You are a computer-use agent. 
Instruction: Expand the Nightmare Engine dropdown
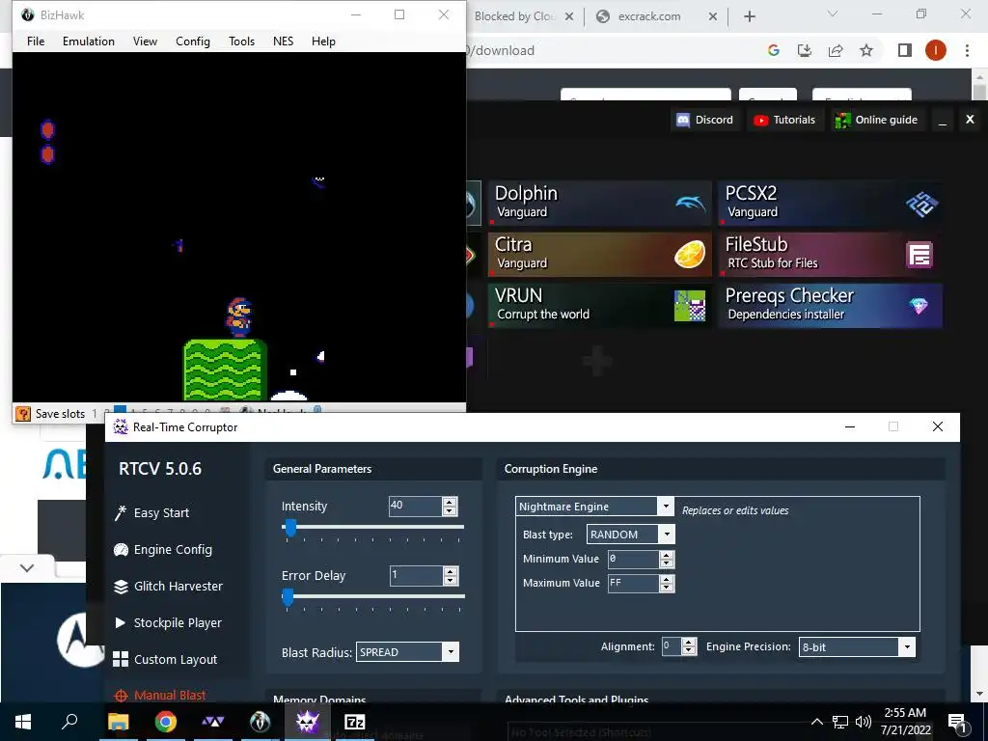click(666, 506)
